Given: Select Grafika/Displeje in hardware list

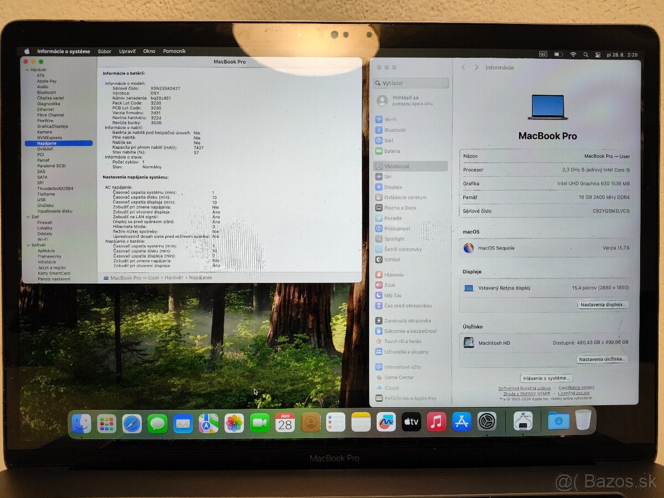Looking at the screenshot, I should click(53, 126).
